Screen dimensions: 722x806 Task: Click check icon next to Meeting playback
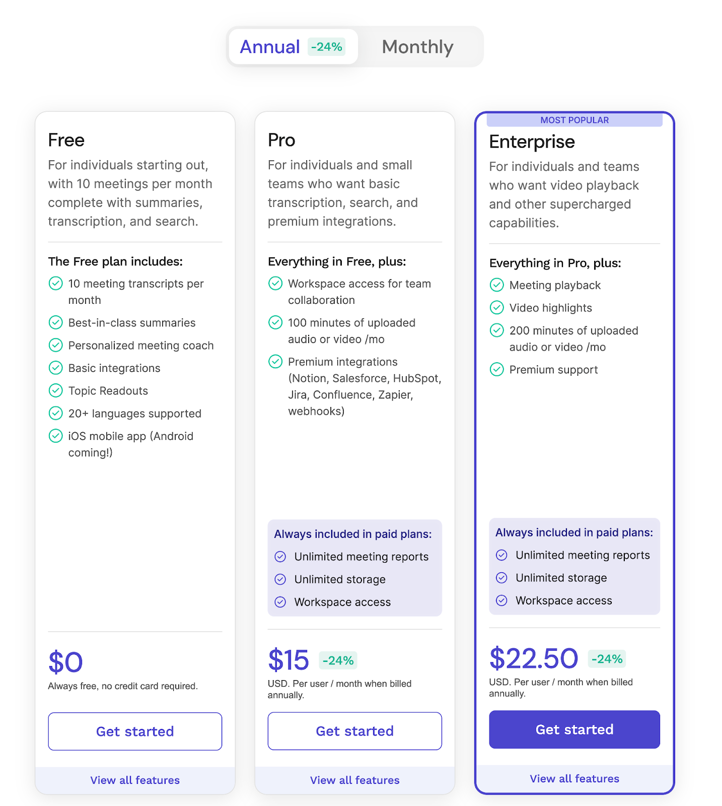pos(496,285)
